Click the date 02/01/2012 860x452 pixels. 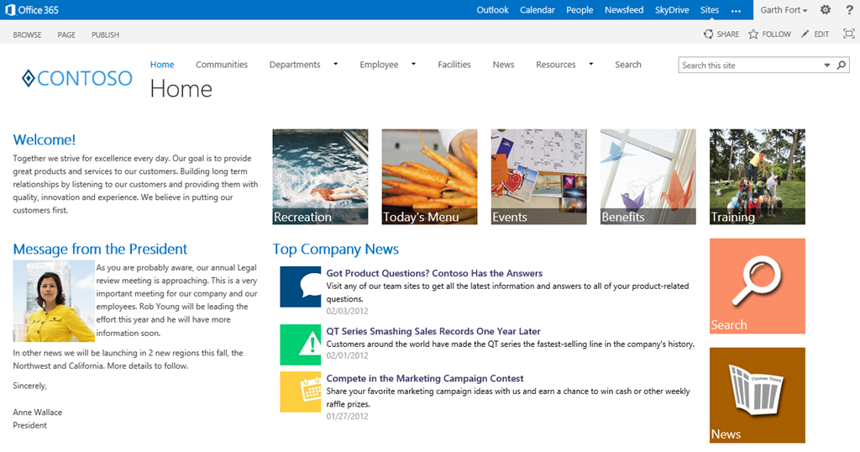coord(347,355)
